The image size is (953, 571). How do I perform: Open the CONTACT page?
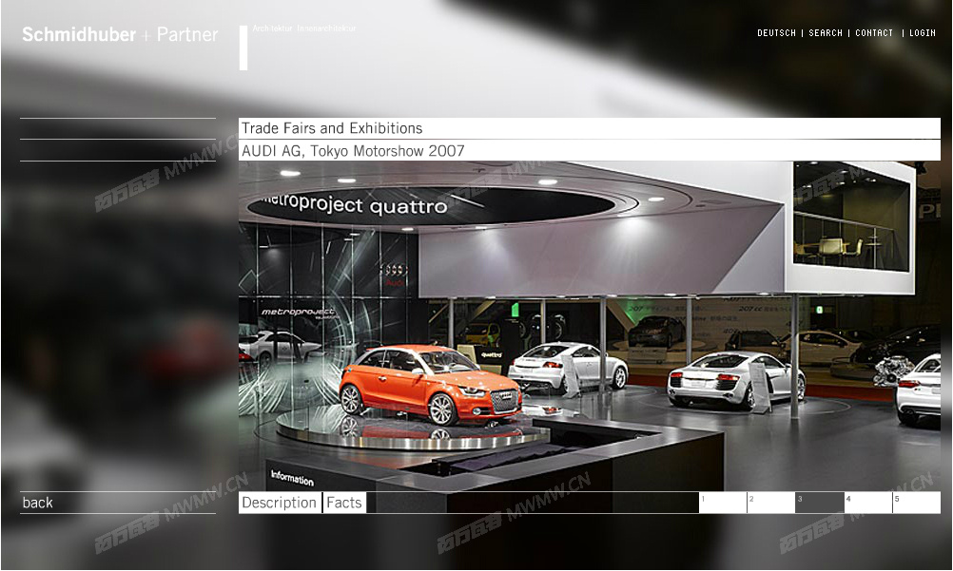pos(874,33)
